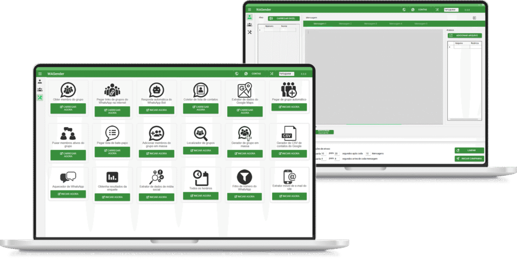The width and height of the screenshot is (517, 260).
Task: Open hamburger menu in the front WASender window
Action: point(40,74)
